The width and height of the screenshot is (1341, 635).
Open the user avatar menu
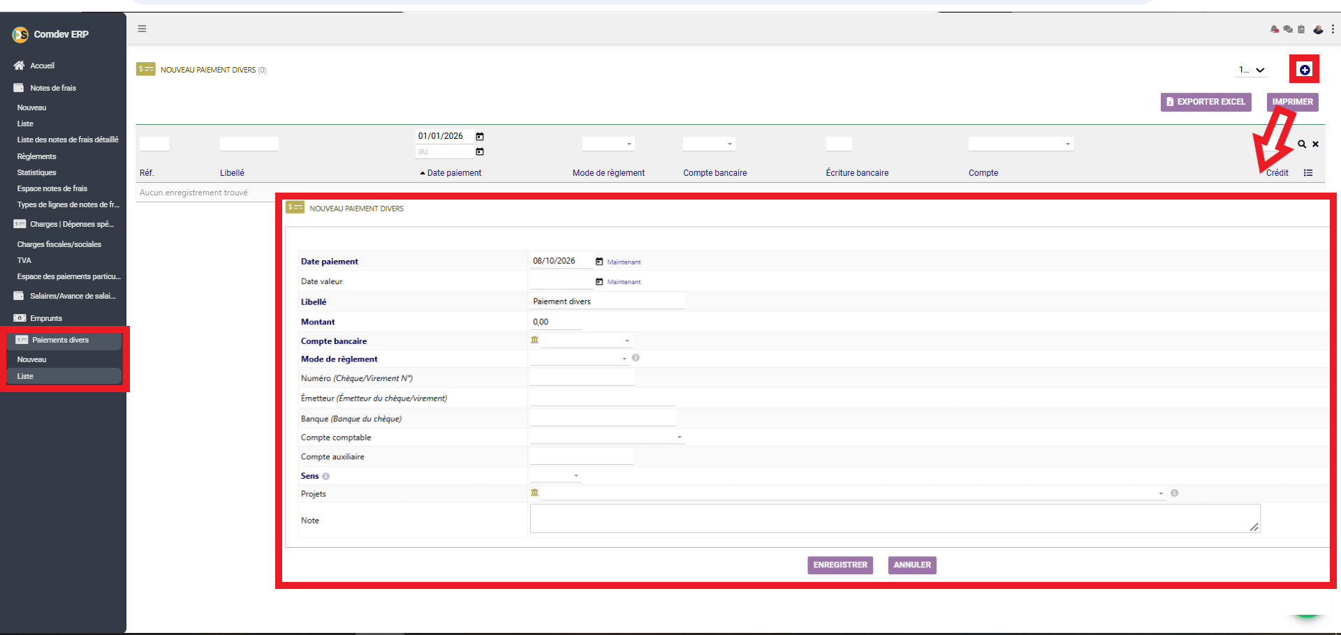click(x=1318, y=29)
